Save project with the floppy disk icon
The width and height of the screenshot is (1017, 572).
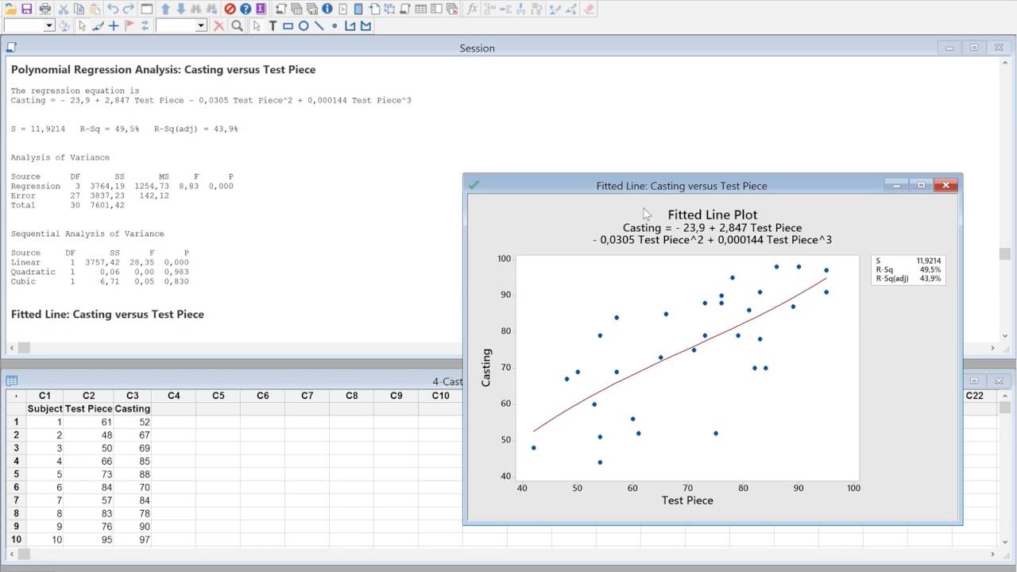click(26, 9)
